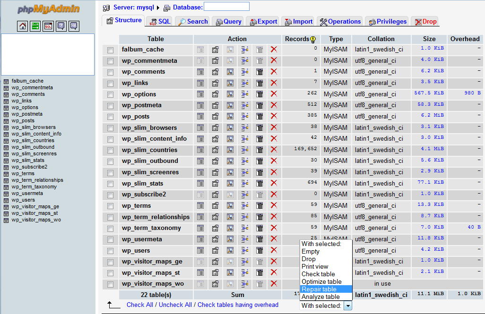This screenshot has width=485, height=314.
Task: Click the Check tables having overhead link
Action: coord(238,305)
